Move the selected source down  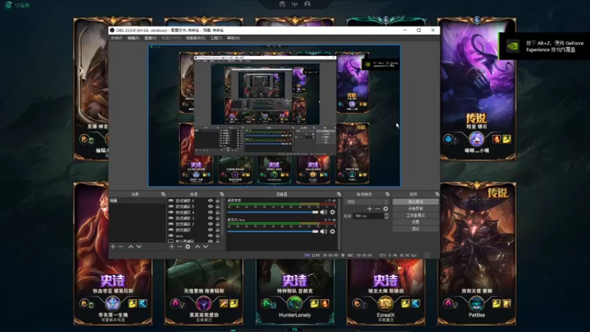tap(206, 246)
